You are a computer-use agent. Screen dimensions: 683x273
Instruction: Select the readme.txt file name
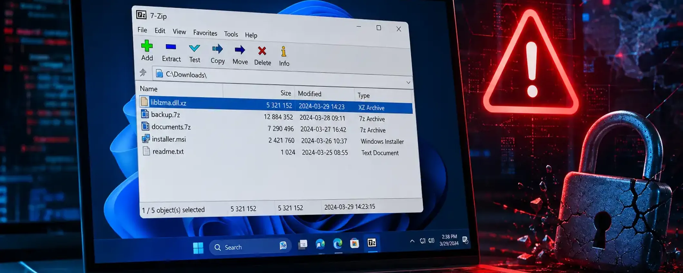168,151
